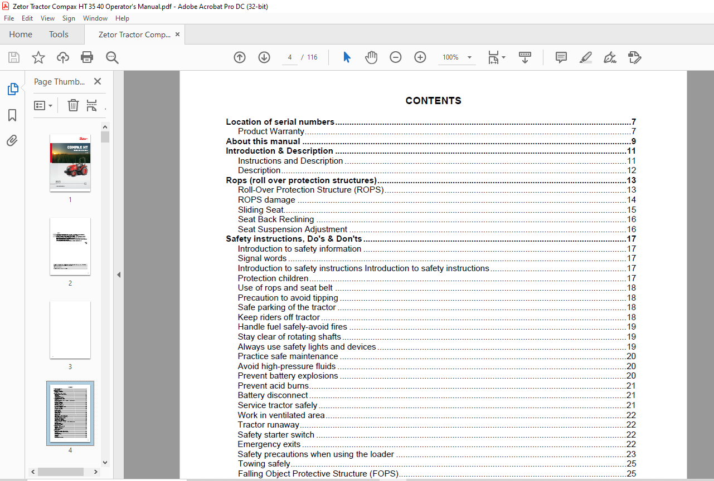Open the View menu
The height and width of the screenshot is (481, 714).
48,18
